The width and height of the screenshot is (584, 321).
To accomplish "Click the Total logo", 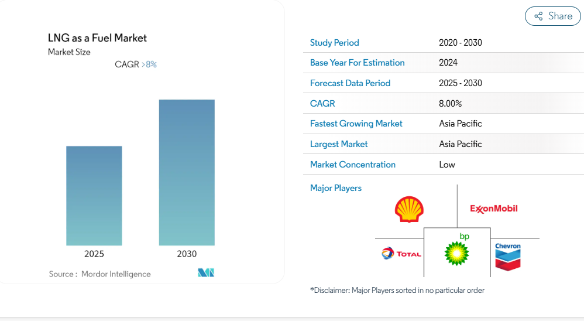I will pos(401,254).
